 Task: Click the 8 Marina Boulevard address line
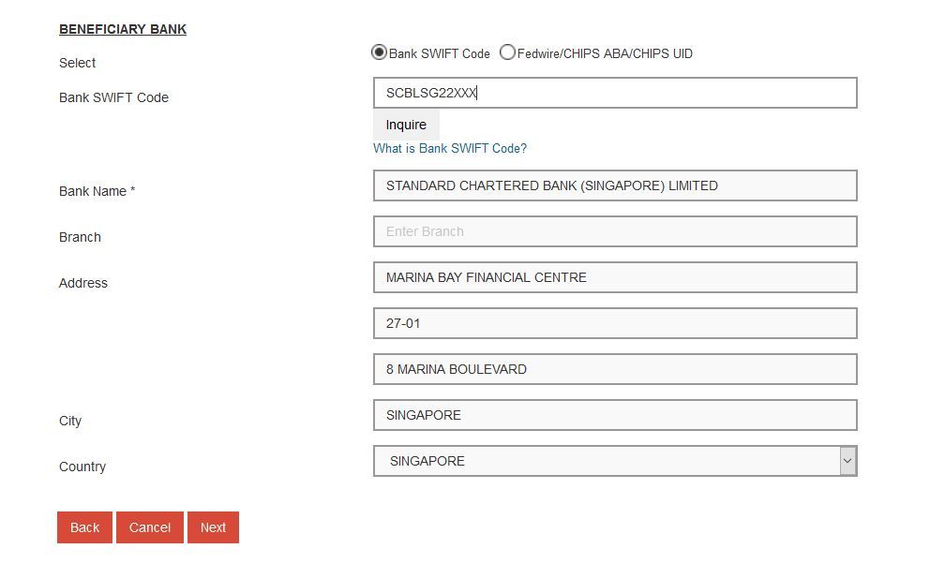point(614,369)
